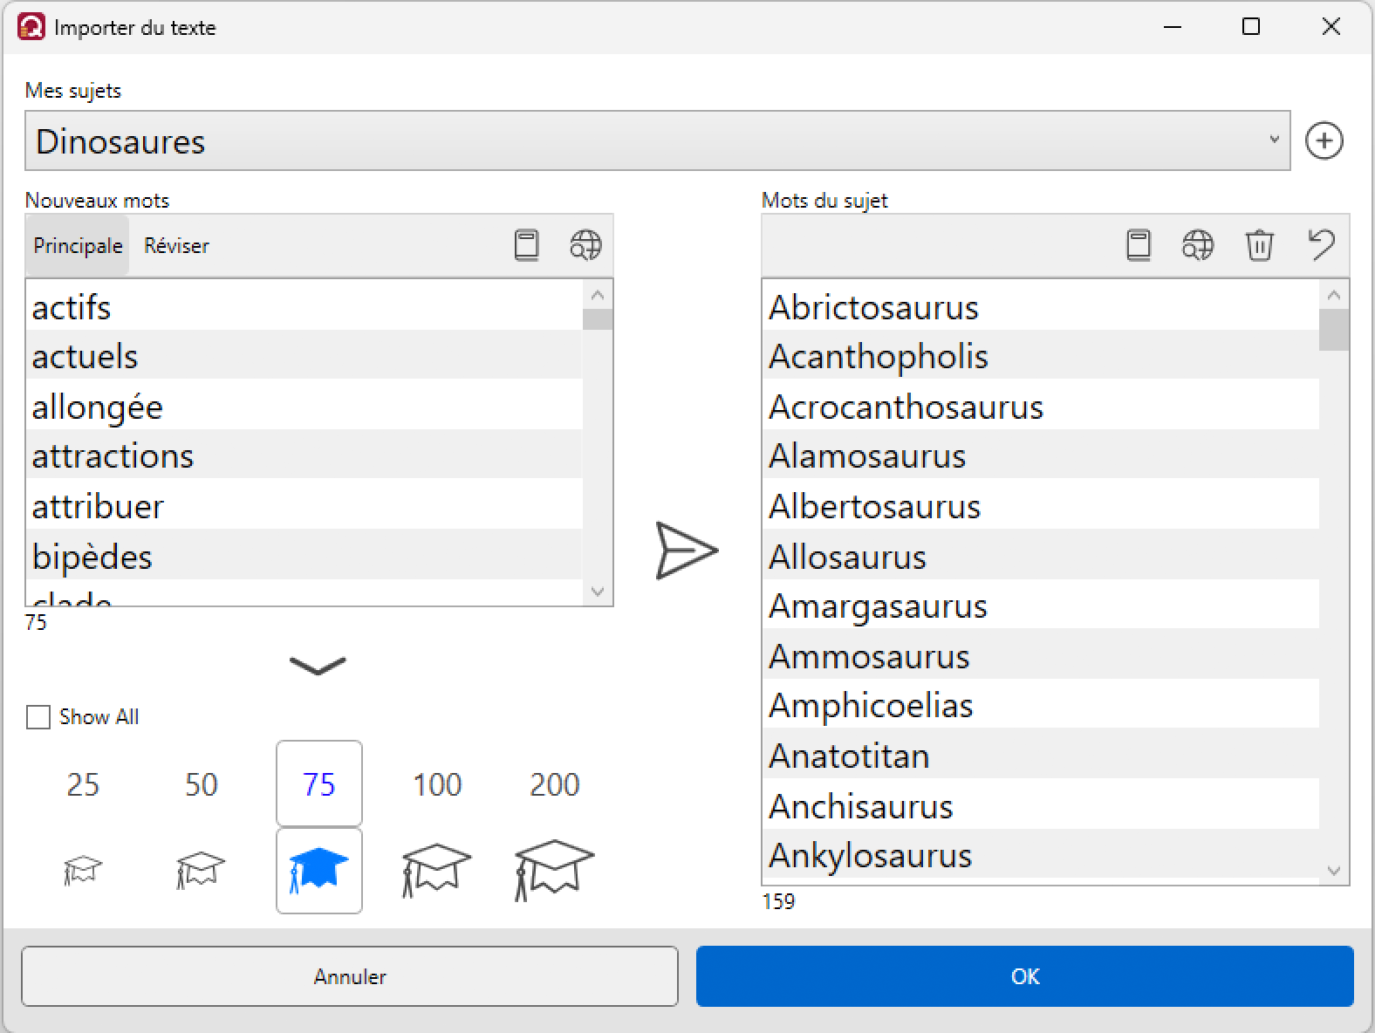Screen dimensions: 1375x1033
Task: Open the Mes sujets Dinosaures dropdown
Action: [657, 140]
